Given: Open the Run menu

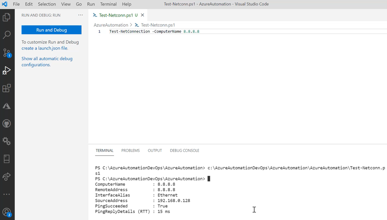Looking at the screenshot, I should pos(91,4).
